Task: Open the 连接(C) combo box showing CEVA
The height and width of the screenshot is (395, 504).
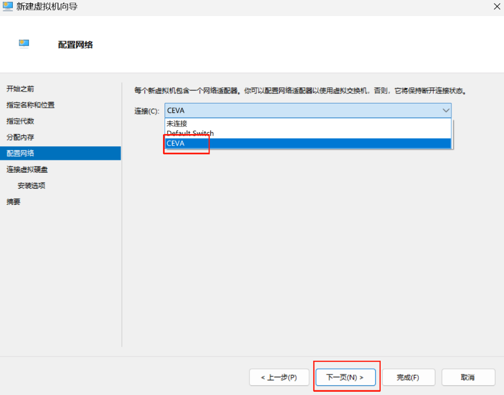Action: click(x=308, y=110)
